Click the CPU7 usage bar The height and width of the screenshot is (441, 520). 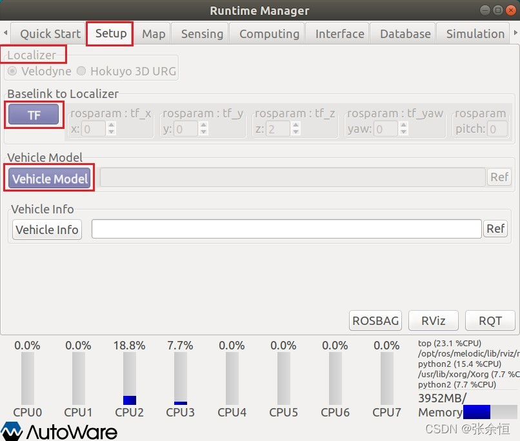(386, 378)
